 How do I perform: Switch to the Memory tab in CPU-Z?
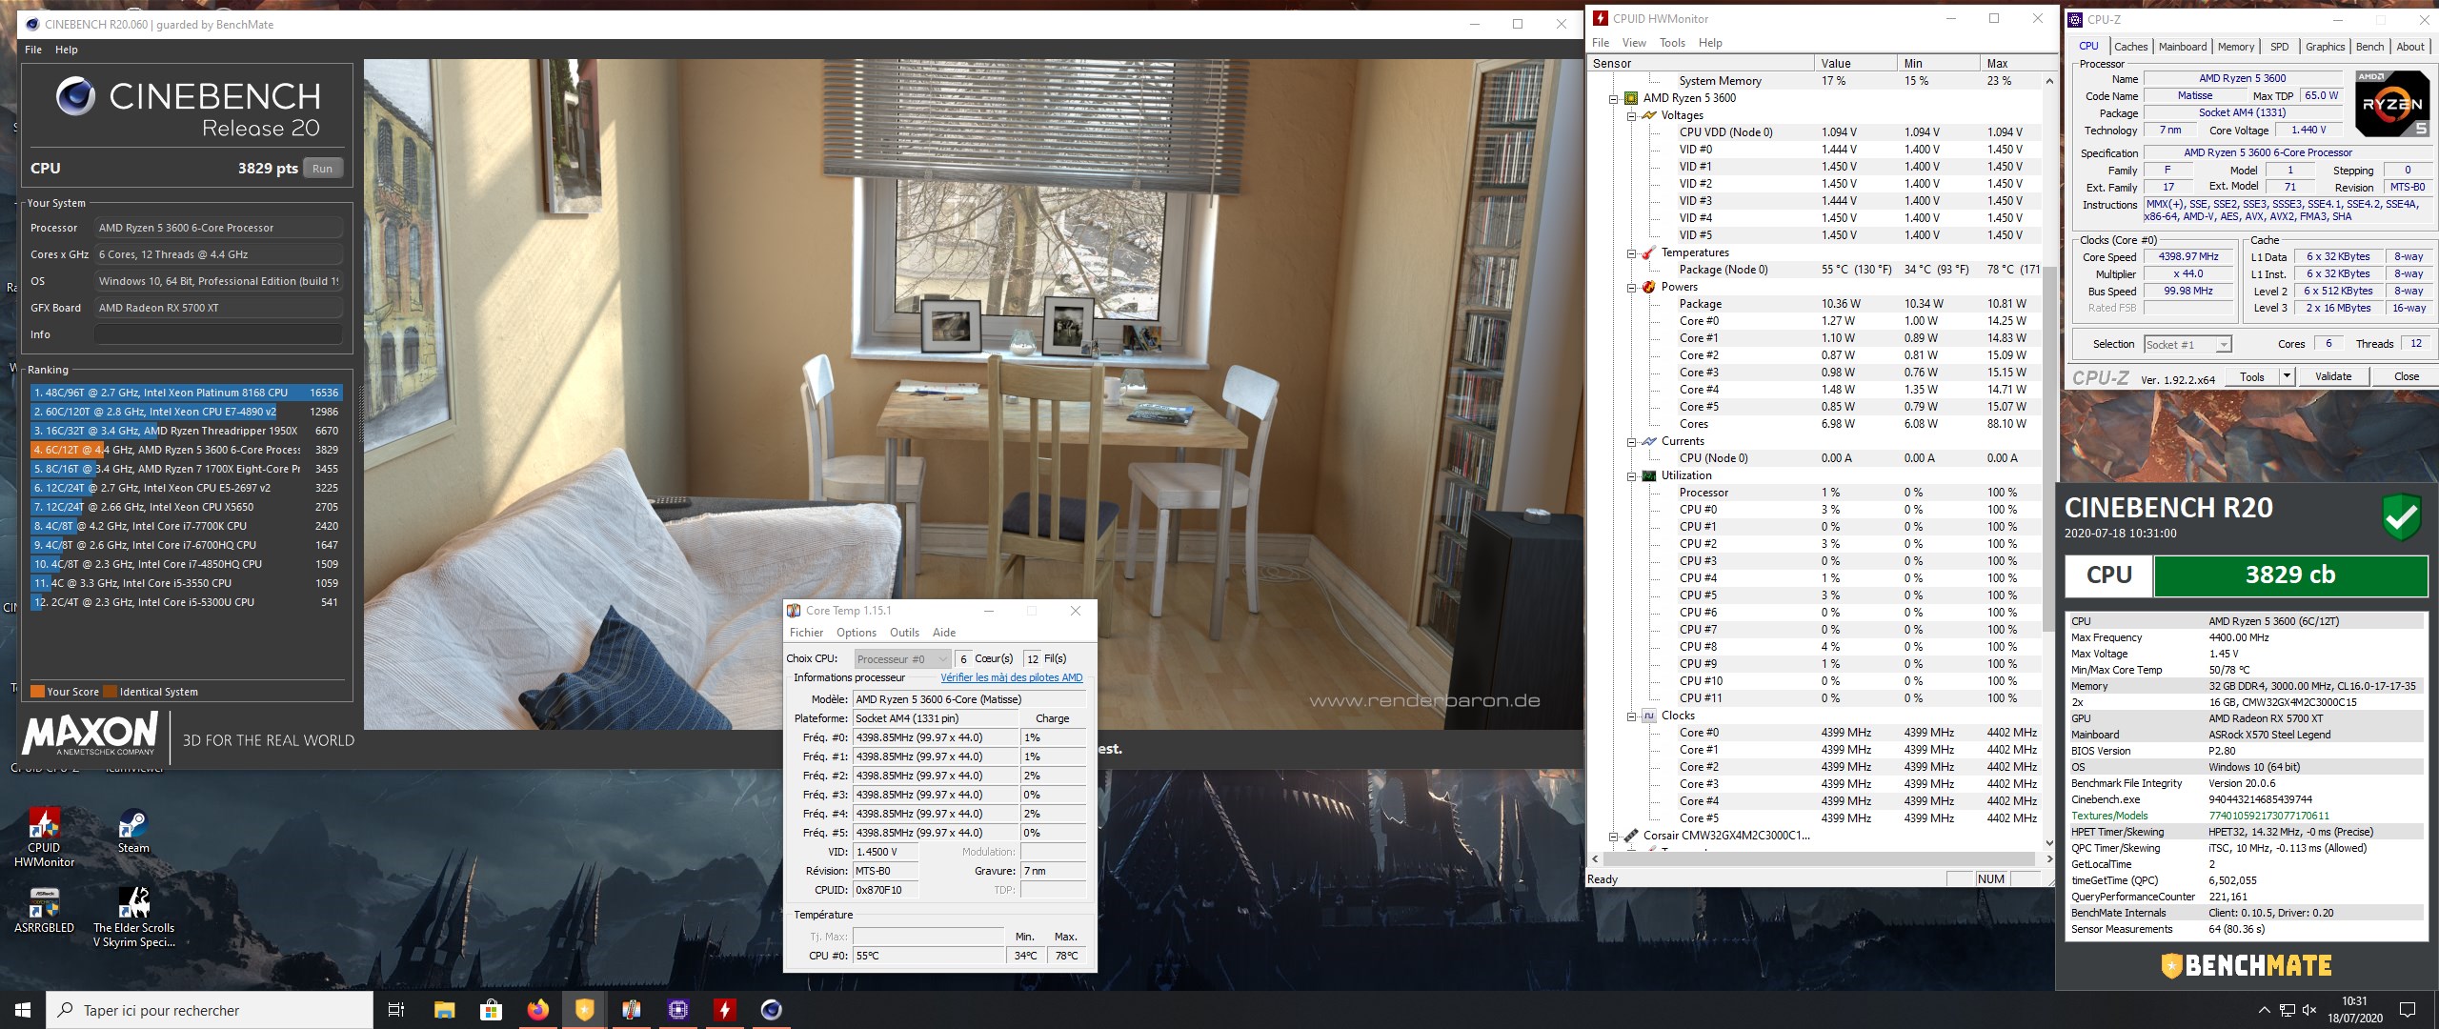pos(2235,47)
